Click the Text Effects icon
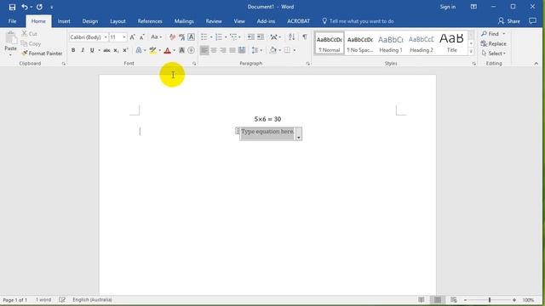This screenshot has height=306, width=545. 139,50
